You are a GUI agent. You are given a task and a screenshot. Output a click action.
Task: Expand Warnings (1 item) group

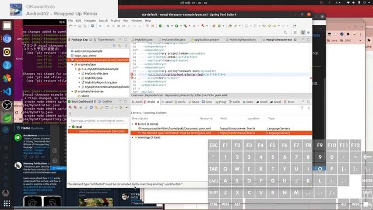pyautogui.click(x=133, y=138)
